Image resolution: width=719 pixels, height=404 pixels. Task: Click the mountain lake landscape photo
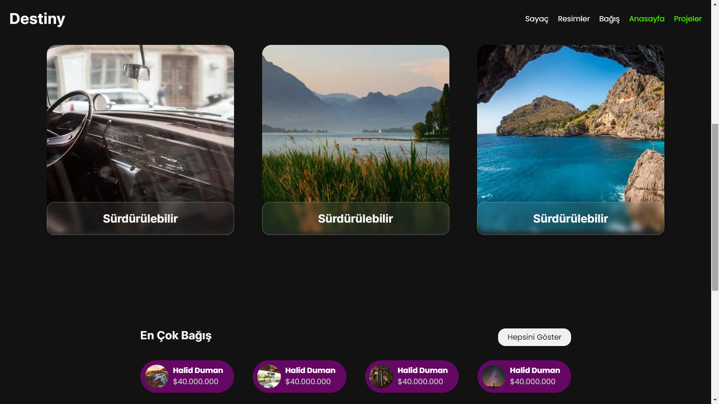[x=355, y=123]
